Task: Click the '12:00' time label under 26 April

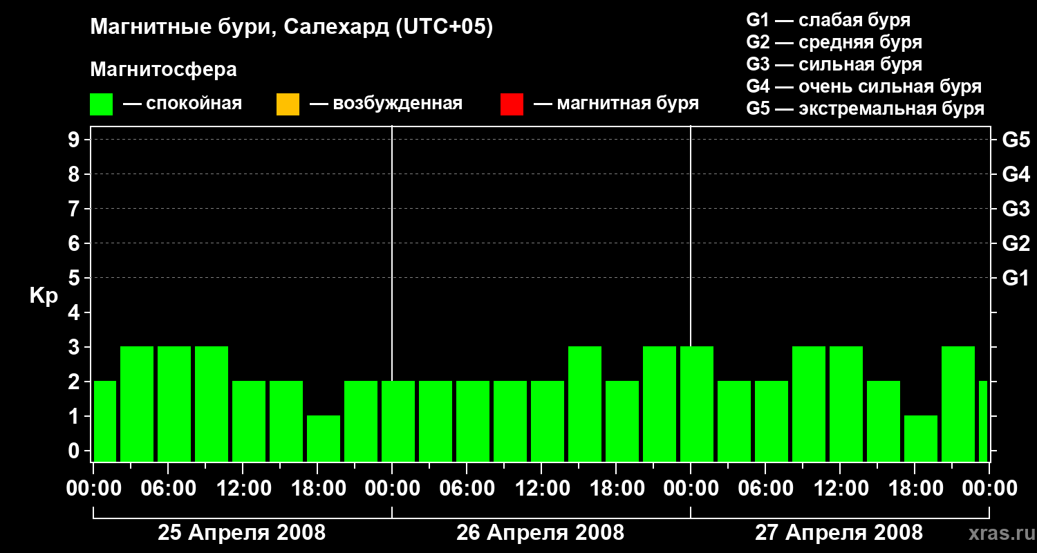Action: 541,489
